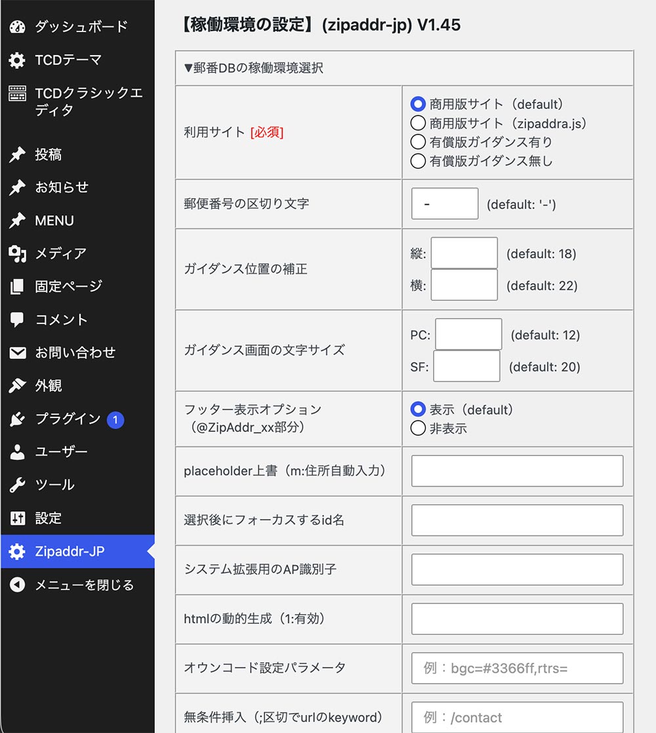This screenshot has width=656, height=733.
Task: Click the メディア media icon
Action: click(17, 254)
